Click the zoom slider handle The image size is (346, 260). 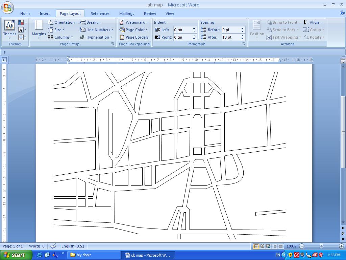[x=321, y=246]
